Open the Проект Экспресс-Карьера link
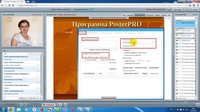The height and width of the screenshot is (112, 200). [x=61, y=9]
